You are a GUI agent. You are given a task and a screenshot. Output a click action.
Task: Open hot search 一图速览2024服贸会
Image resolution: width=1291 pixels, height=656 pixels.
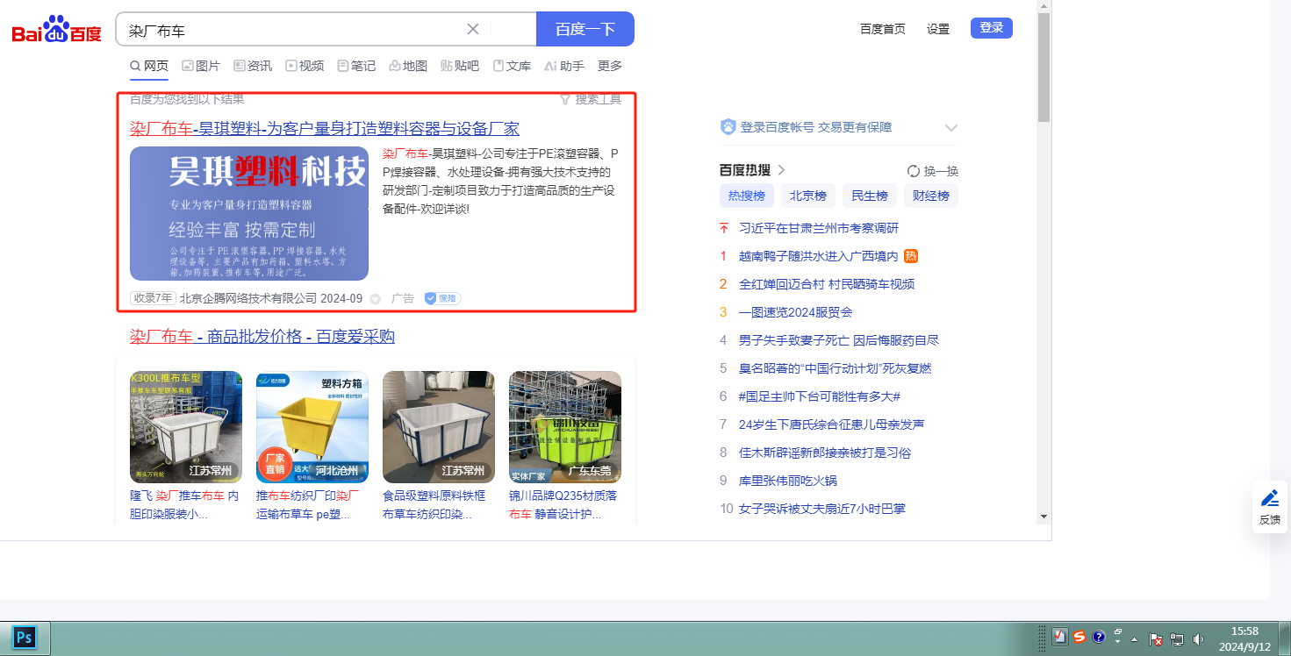tap(796, 312)
